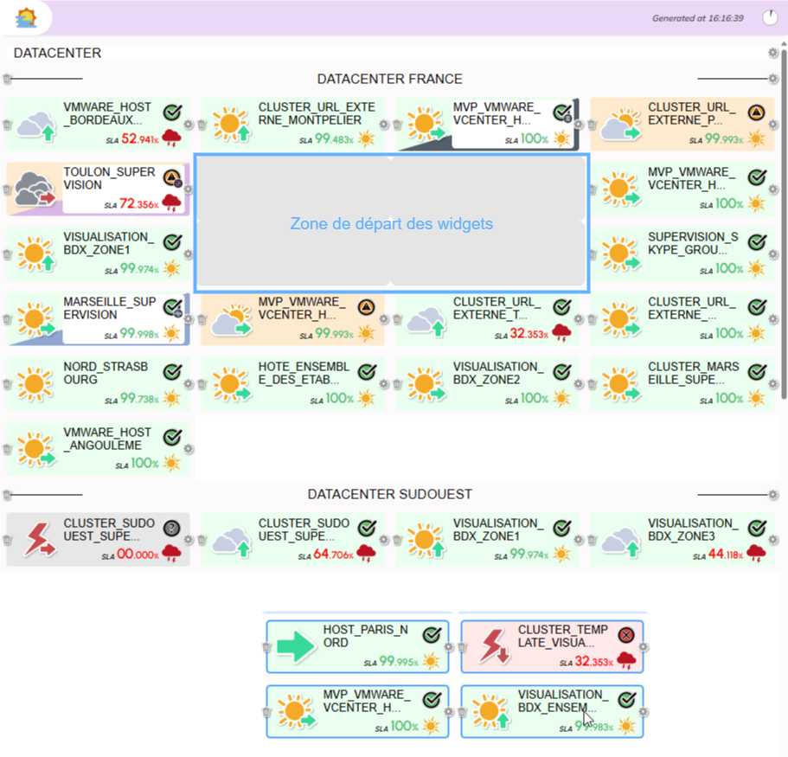Open settings gear of VMWARE_HOST_ANGOULEME widget
788x757 pixels.
pos(189,449)
